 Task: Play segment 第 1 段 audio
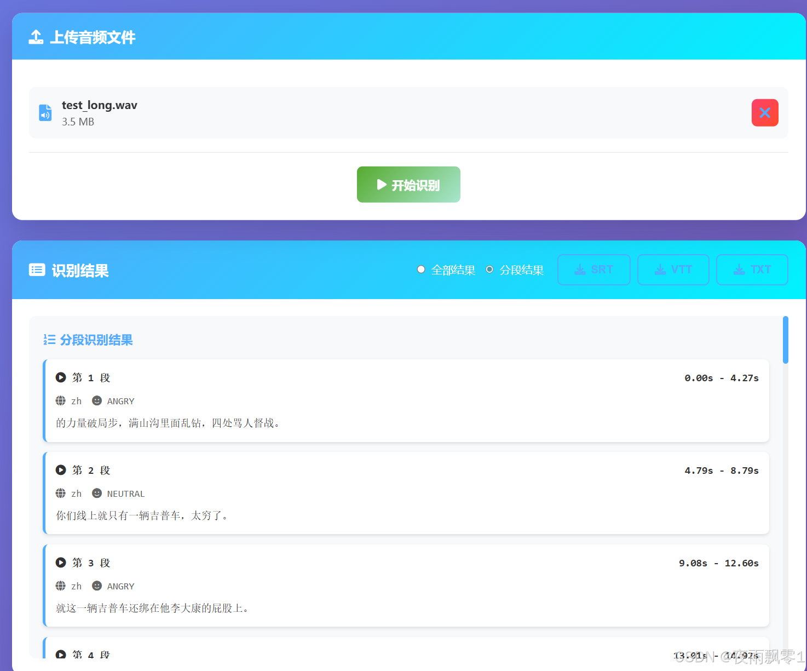[61, 377]
